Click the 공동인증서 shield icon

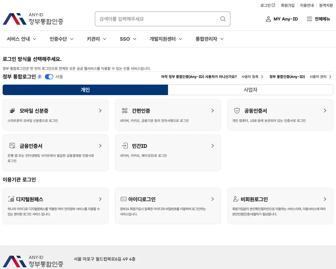237,111
